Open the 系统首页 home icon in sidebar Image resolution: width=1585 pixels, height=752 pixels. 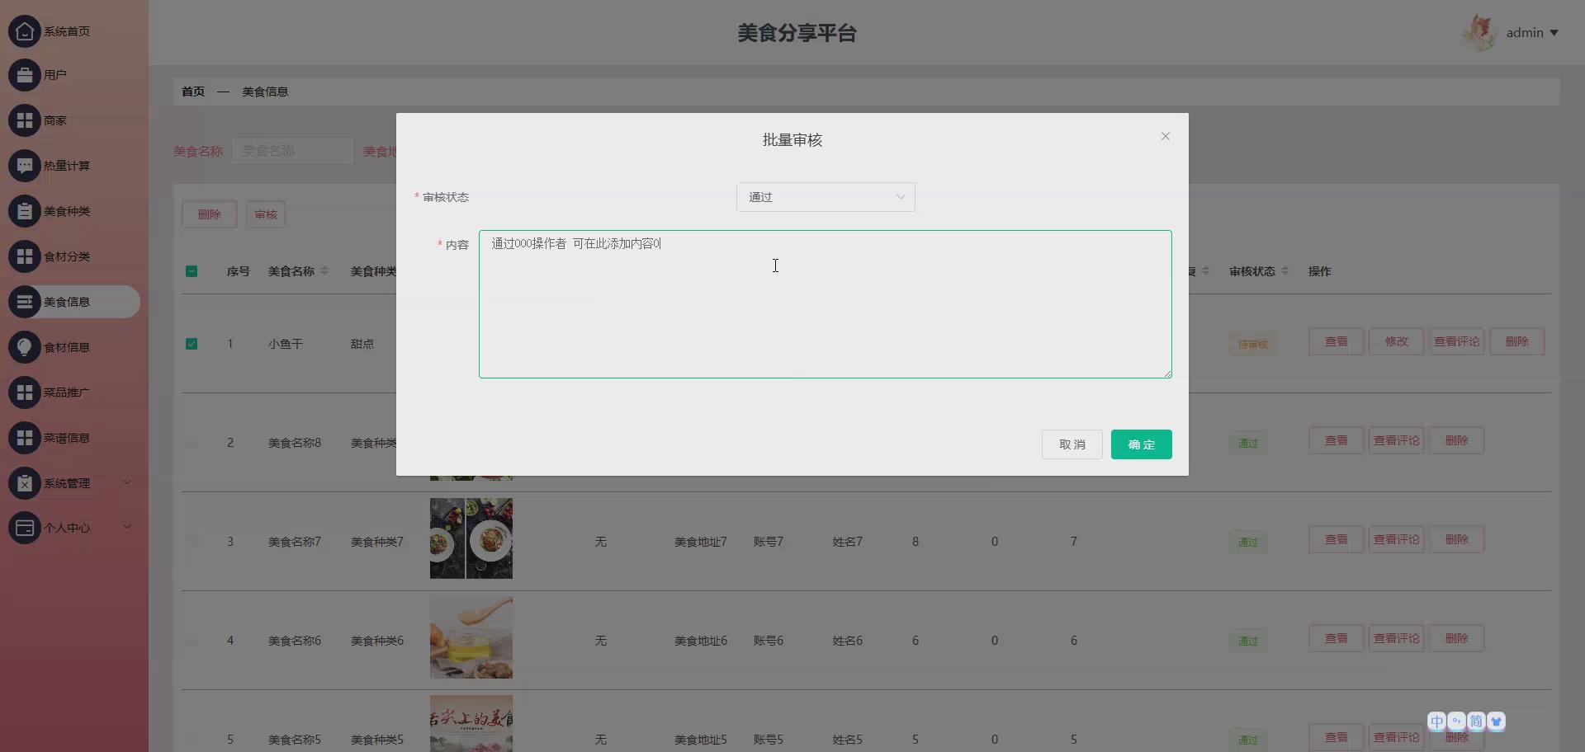(24, 31)
